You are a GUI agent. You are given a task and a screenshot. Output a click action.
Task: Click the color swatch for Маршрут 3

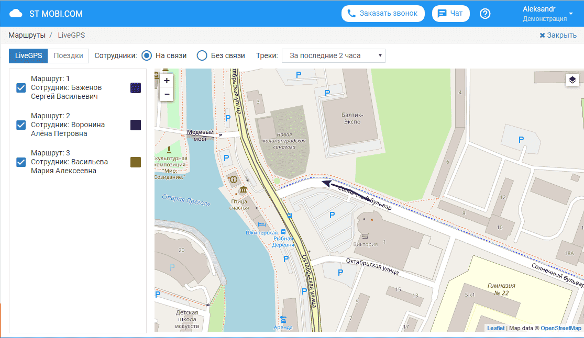coord(136,162)
